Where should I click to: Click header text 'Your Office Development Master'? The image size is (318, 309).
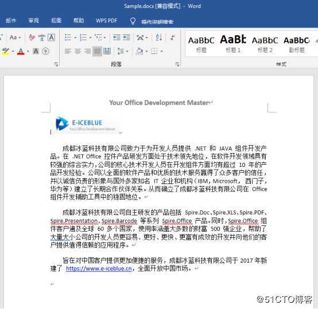[159, 103]
